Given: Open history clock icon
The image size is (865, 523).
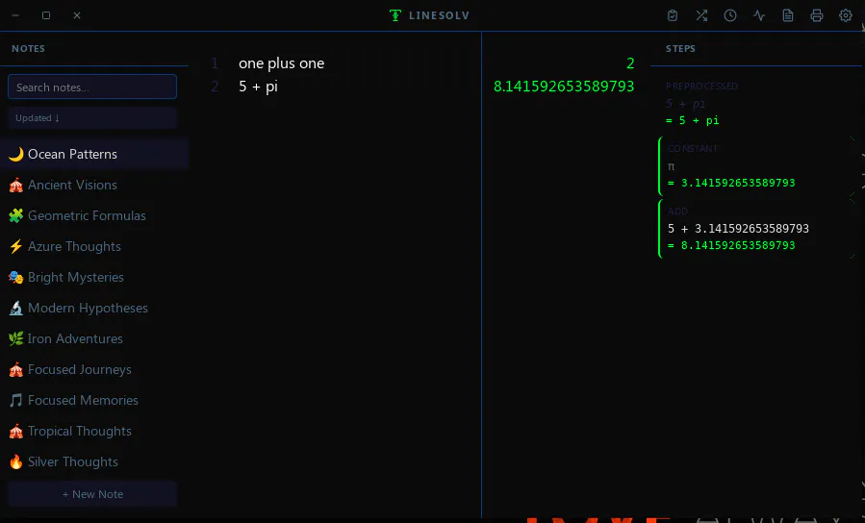Looking at the screenshot, I should pos(730,15).
